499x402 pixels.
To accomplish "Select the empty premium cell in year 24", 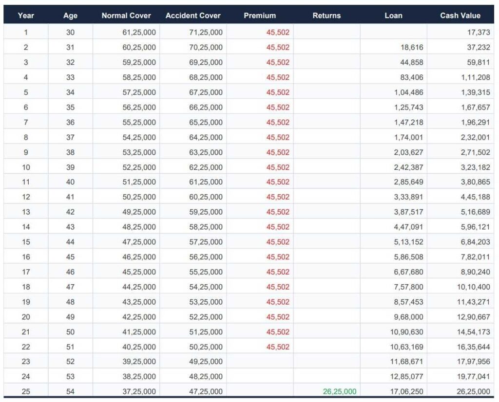I will click(260, 377).
